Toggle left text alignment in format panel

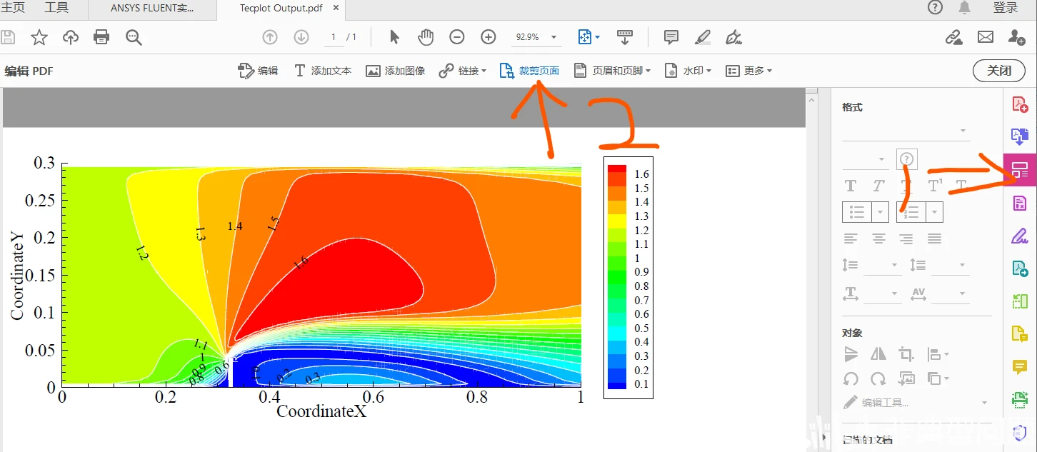(851, 238)
